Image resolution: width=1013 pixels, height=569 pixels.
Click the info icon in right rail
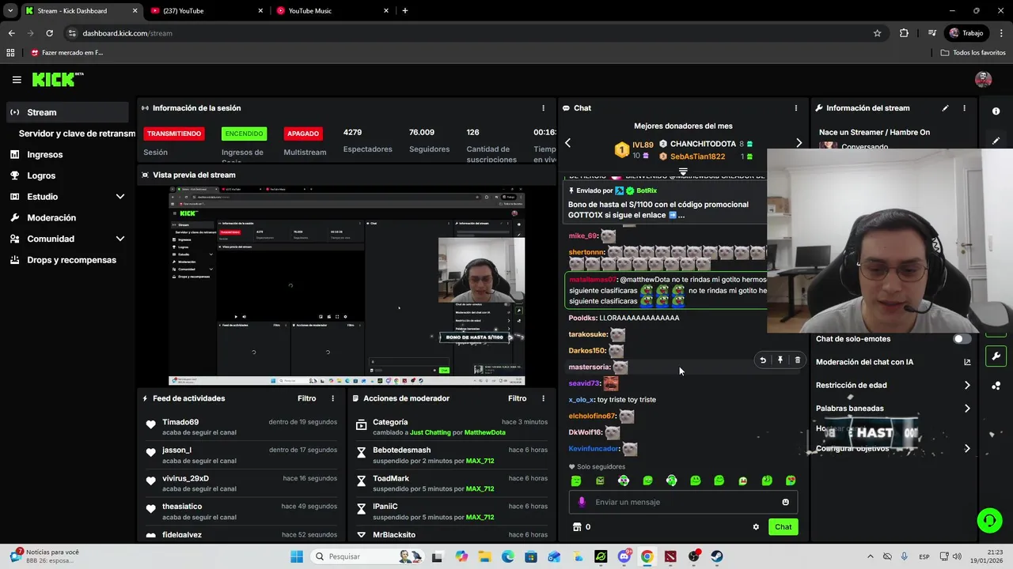coord(996,111)
